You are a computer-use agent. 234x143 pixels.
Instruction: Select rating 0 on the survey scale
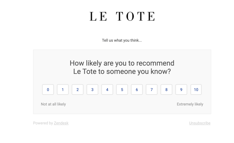coord(48,90)
